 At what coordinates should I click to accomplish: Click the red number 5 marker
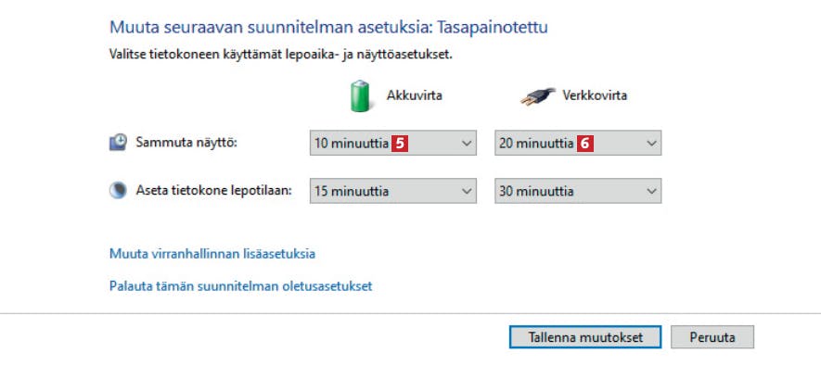(400, 144)
